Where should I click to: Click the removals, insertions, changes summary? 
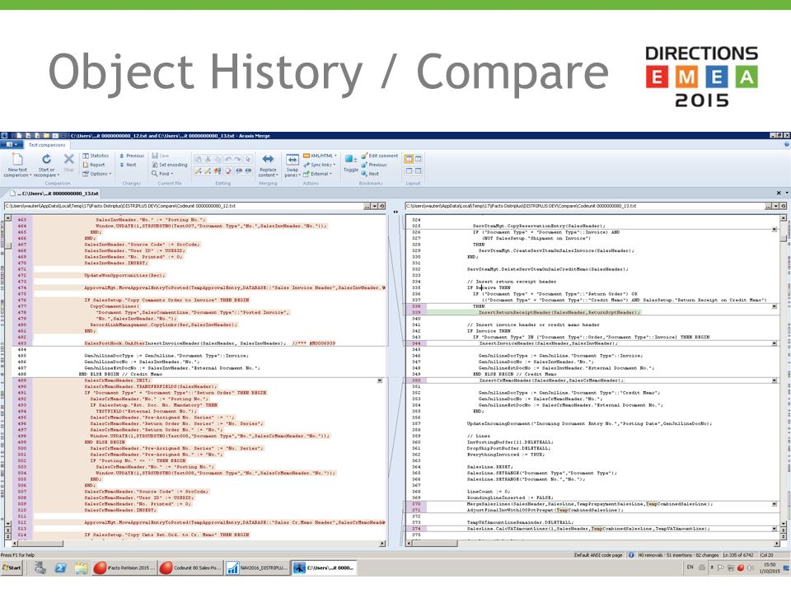[x=678, y=555]
